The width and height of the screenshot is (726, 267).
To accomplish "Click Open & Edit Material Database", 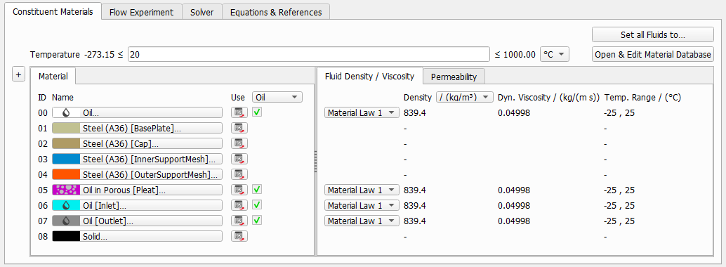I will coord(653,54).
